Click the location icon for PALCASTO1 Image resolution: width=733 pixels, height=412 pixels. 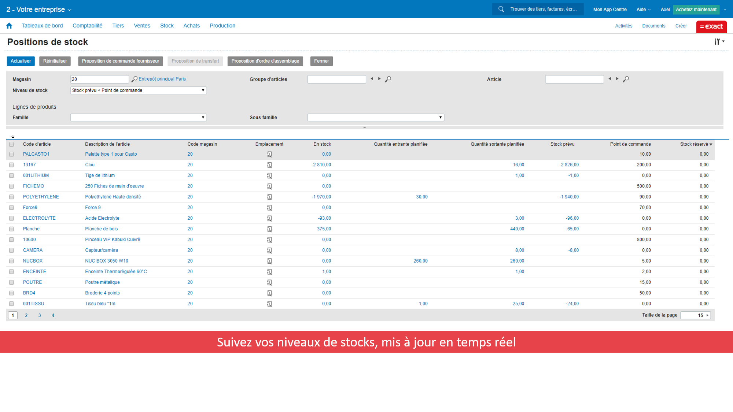click(269, 154)
